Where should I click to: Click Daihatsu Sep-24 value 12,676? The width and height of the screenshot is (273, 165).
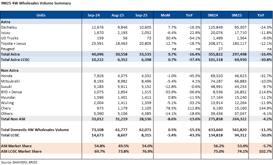pyautogui.click(x=98, y=27)
